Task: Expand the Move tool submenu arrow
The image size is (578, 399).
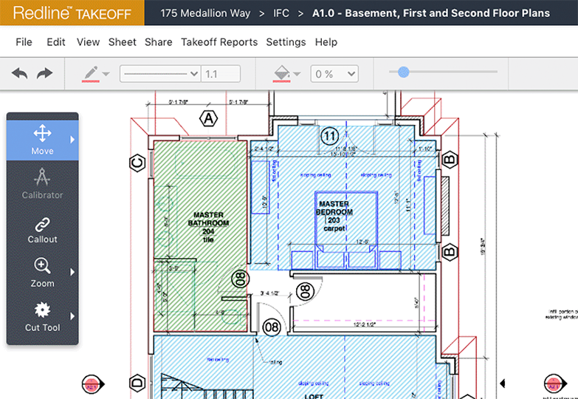Action: (x=72, y=140)
